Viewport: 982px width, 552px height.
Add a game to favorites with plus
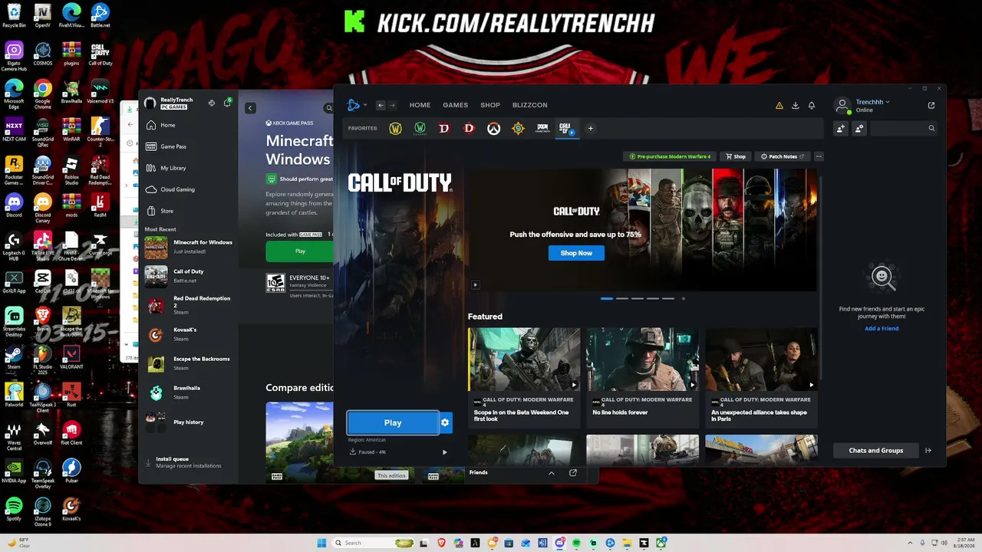tap(590, 129)
